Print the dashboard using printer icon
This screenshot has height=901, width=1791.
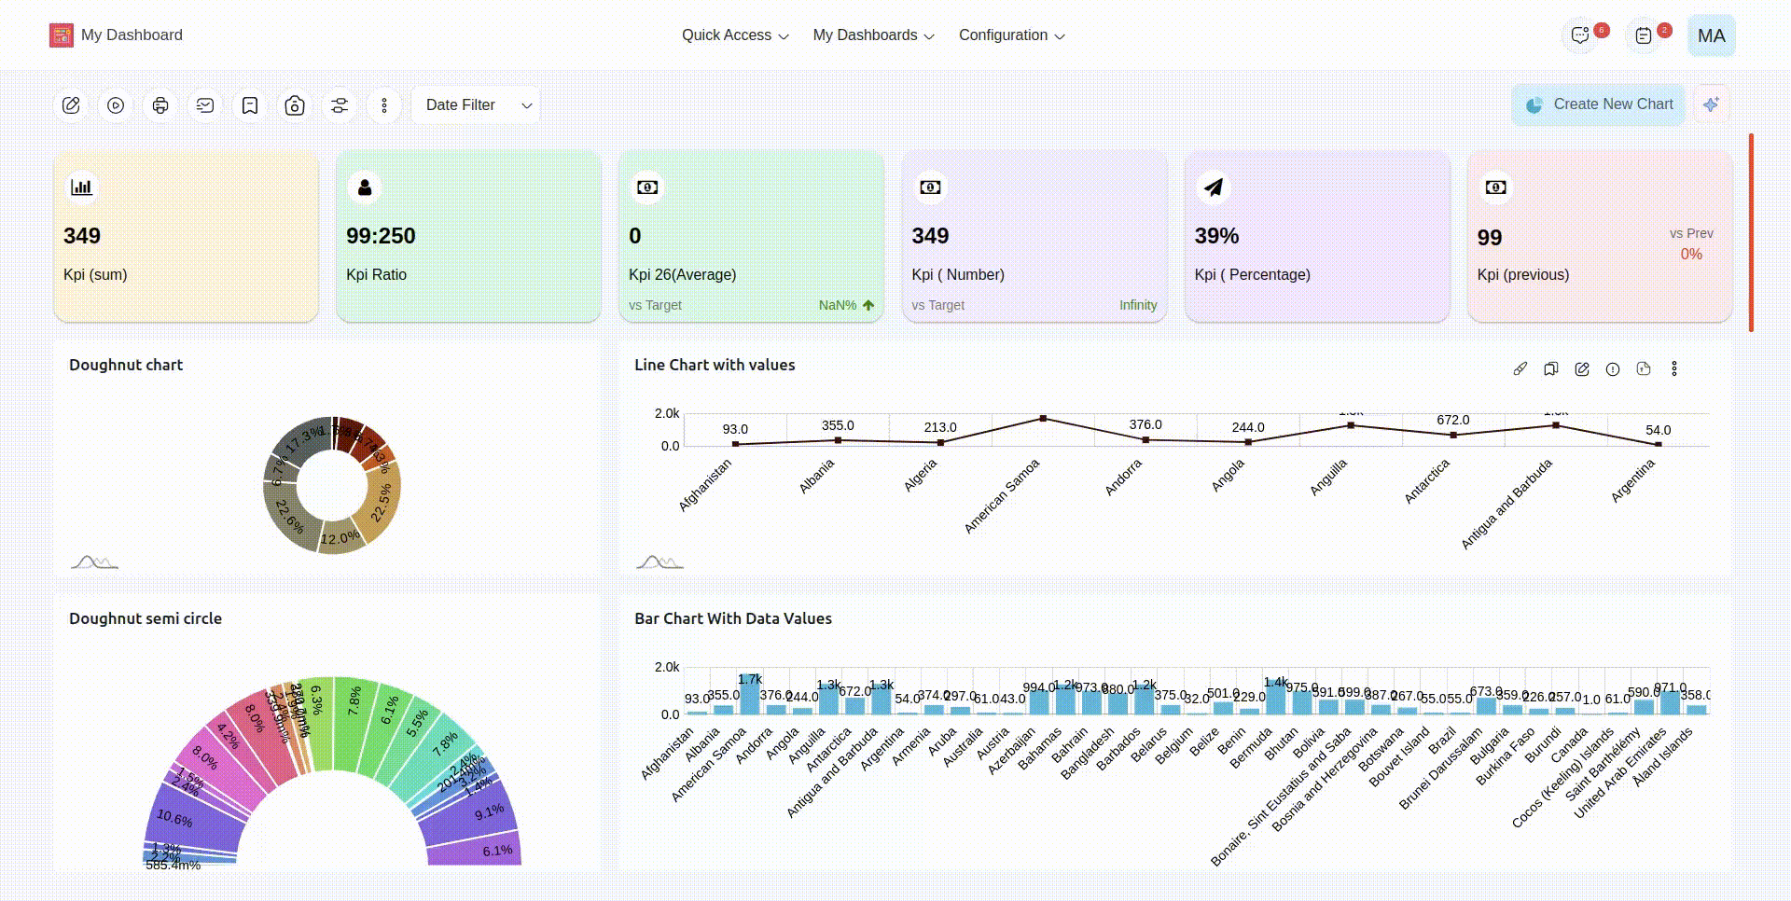(160, 105)
